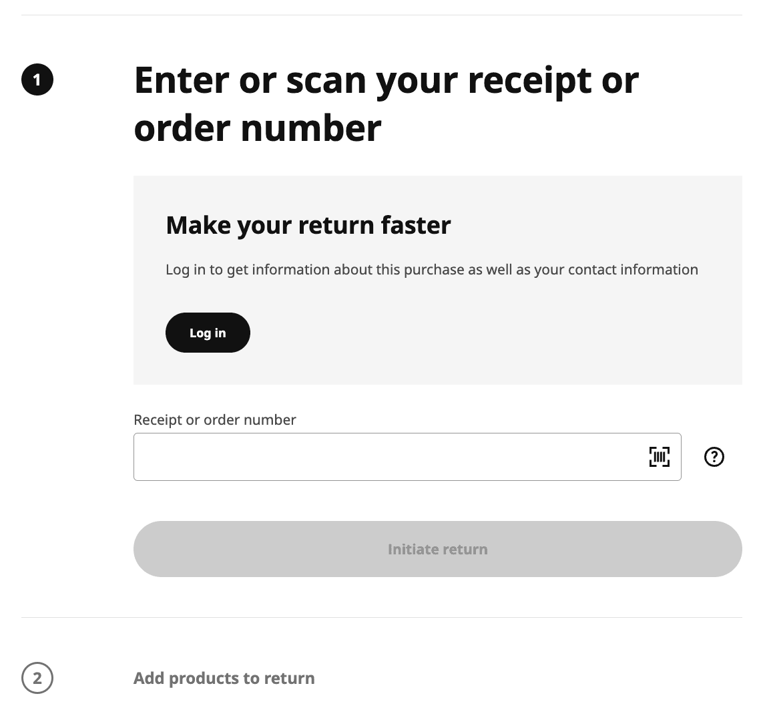Expand the Add products to return section
Image resolution: width=765 pixels, height=720 pixels.
(224, 678)
